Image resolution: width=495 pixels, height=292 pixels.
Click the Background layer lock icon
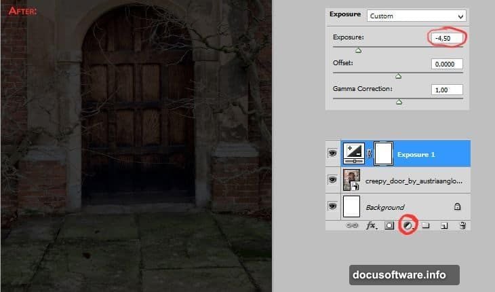click(458, 206)
